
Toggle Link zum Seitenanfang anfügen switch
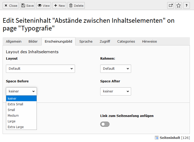pos(105,124)
